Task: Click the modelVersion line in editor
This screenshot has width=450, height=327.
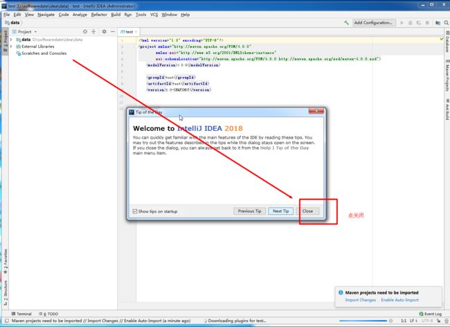Action: tap(183, 65)
